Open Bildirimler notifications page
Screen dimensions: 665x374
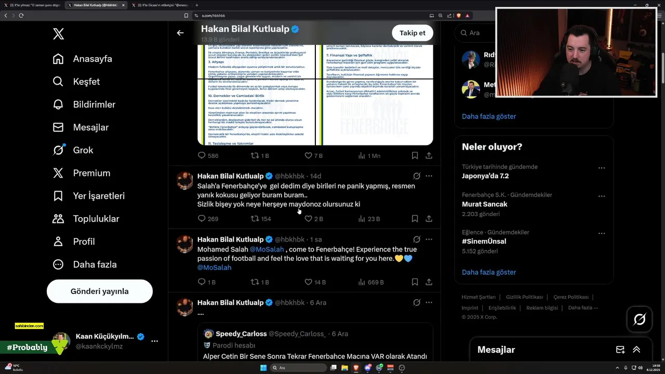click(x=84, y=104)
